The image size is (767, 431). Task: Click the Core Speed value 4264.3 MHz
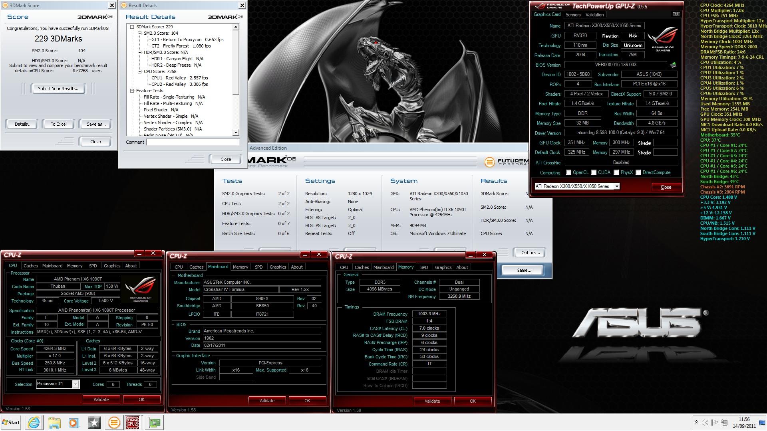click(55, 348)
